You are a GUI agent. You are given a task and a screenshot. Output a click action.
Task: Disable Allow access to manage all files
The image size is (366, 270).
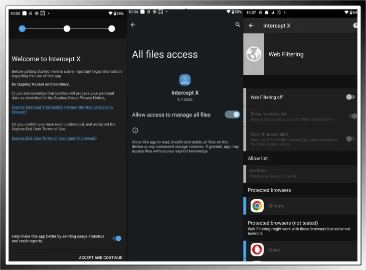coord(232,114)
